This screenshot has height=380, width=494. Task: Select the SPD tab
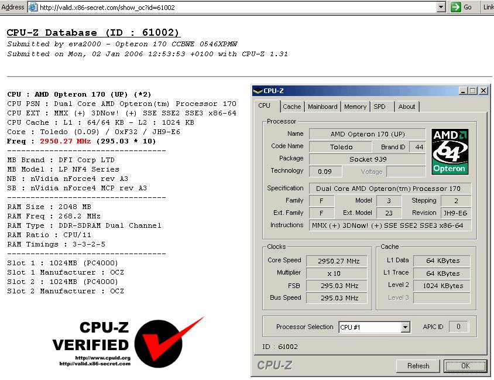pyautogui.click(x=379, y=107)
